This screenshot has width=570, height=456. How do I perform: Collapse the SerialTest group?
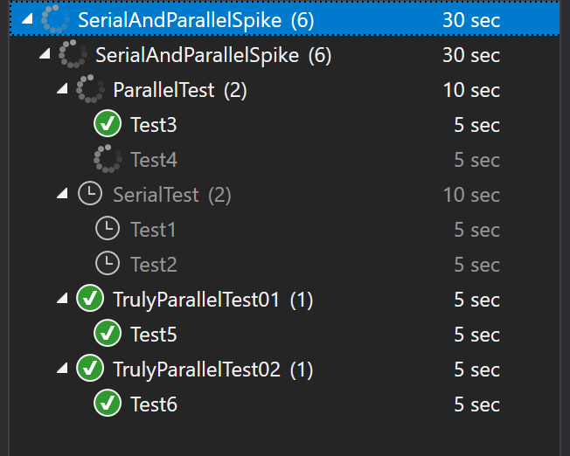click(x=63, y=194)
